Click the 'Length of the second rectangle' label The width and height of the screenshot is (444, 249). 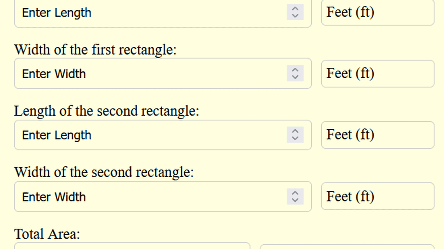[106, 111]
